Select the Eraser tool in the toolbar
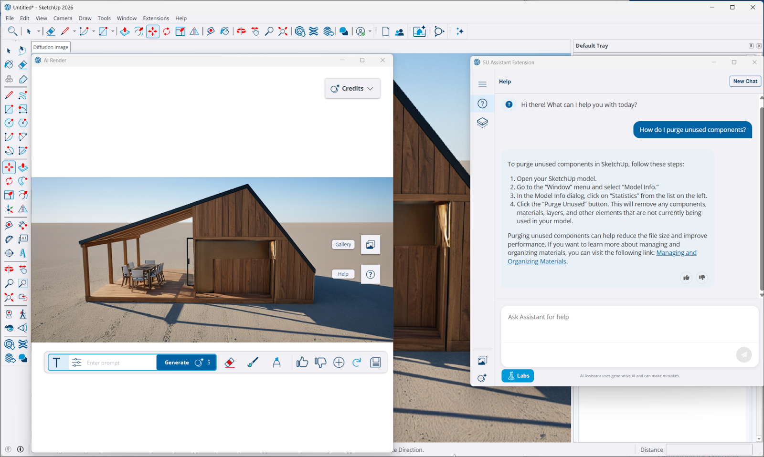764x457 pixels. pos(52,31)
